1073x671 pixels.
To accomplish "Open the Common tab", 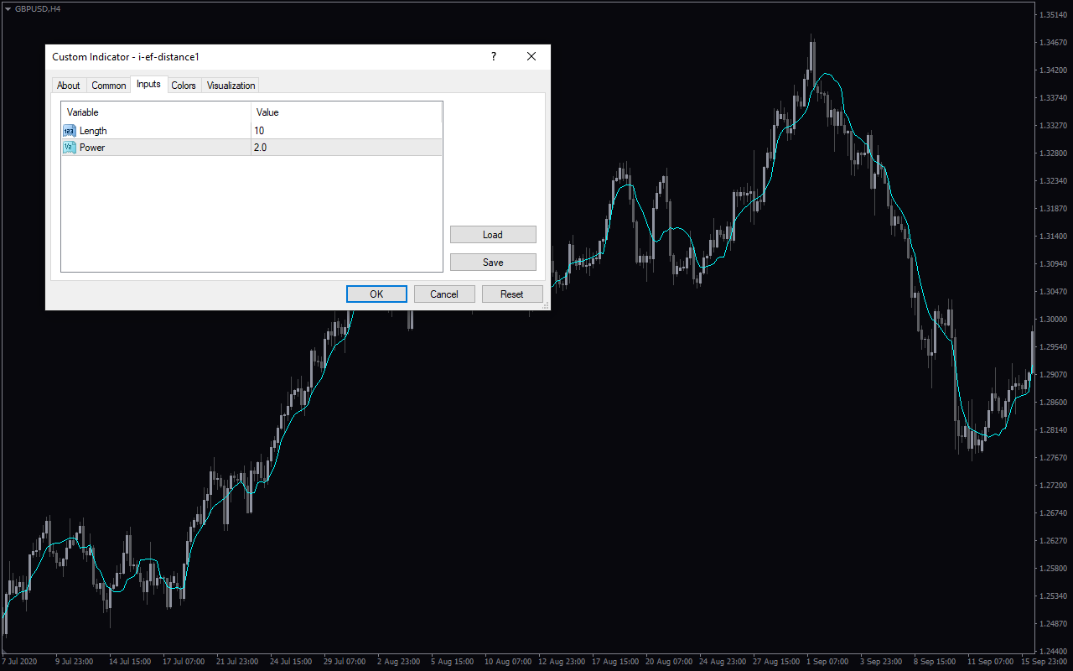I will click(x=109, y=86).
